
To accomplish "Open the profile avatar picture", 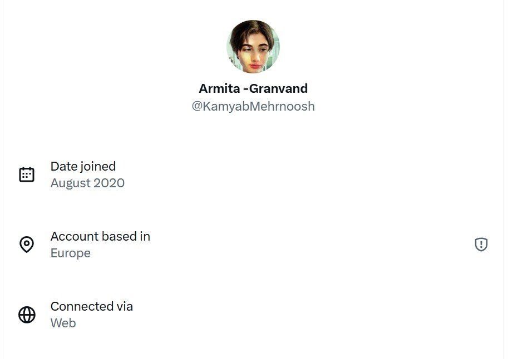I will pos(253,47).
